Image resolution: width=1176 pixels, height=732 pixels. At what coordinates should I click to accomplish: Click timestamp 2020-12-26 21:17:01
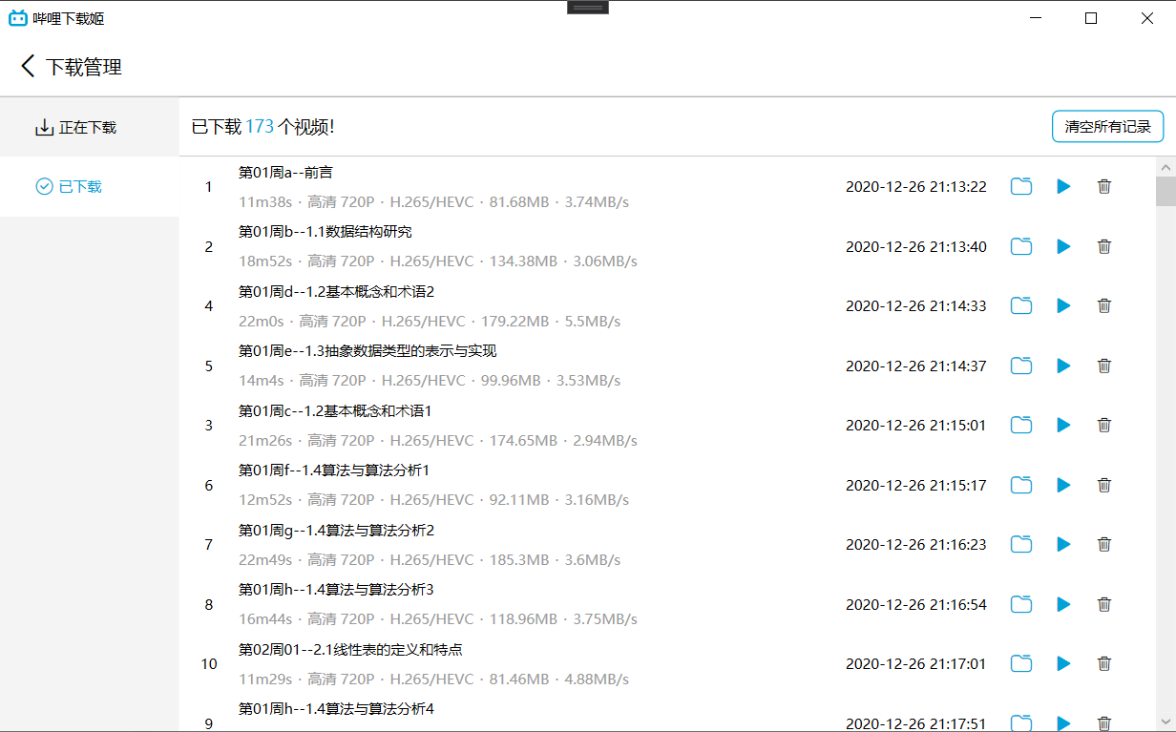[x=916, y=664]
